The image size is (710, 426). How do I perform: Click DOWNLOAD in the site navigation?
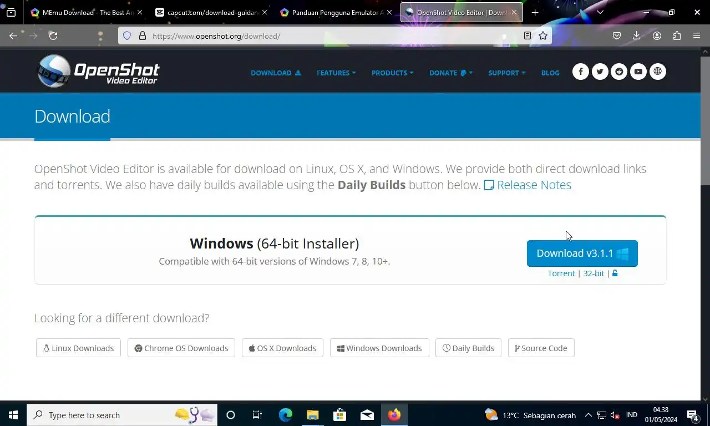pos(276,73)
